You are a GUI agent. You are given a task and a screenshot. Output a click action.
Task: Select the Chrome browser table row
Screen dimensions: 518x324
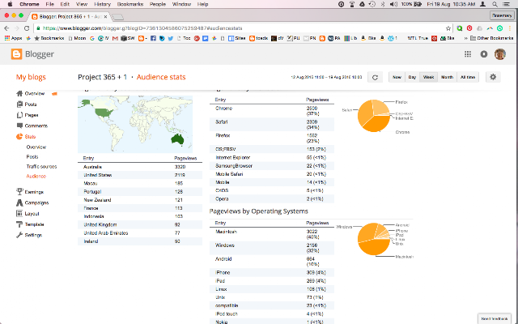click(x=272, y=111)
